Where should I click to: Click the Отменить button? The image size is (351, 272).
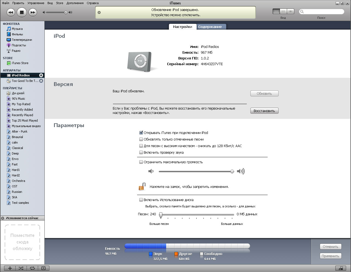(331, 247)
